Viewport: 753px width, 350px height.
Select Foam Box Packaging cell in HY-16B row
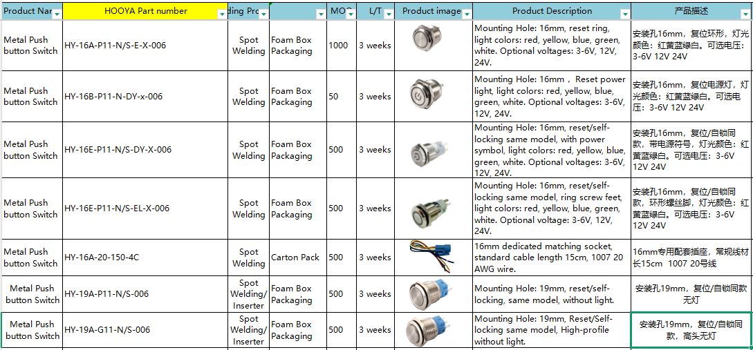point(298,97)
